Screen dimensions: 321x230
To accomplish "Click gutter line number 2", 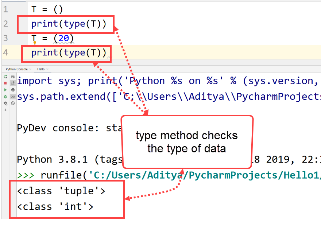I will [x=5, y=24].
